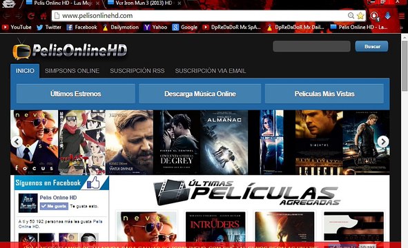Screen dimensions: 408x248
Task: Open the Naruto anime poster in carousel
Action: click(81, 143)
